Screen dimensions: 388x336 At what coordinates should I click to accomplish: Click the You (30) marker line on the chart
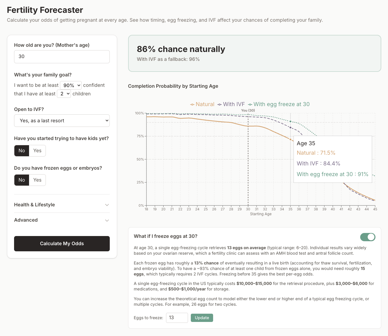[248, 159]
